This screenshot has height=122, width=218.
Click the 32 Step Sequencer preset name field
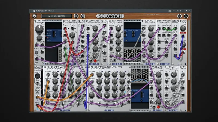pyautogui.click(x=57, y=16)
